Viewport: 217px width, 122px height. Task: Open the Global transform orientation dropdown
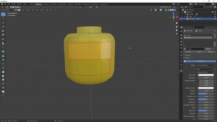[x=80, y=7]
